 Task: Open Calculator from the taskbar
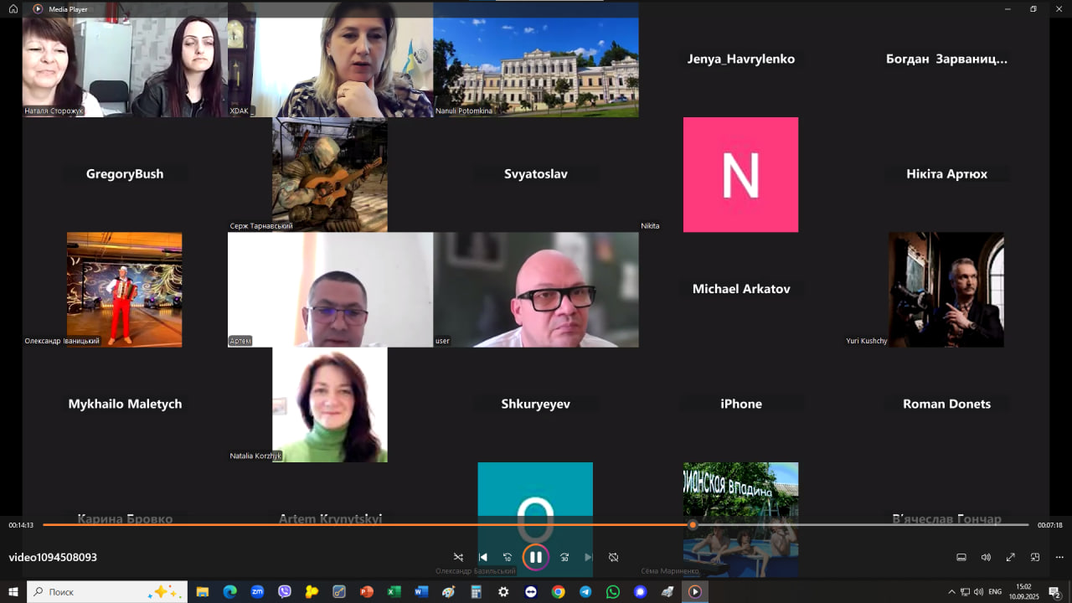[476, 592]
